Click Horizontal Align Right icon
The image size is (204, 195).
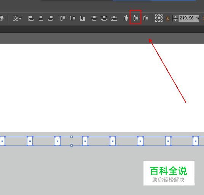[x=51, y=18]
